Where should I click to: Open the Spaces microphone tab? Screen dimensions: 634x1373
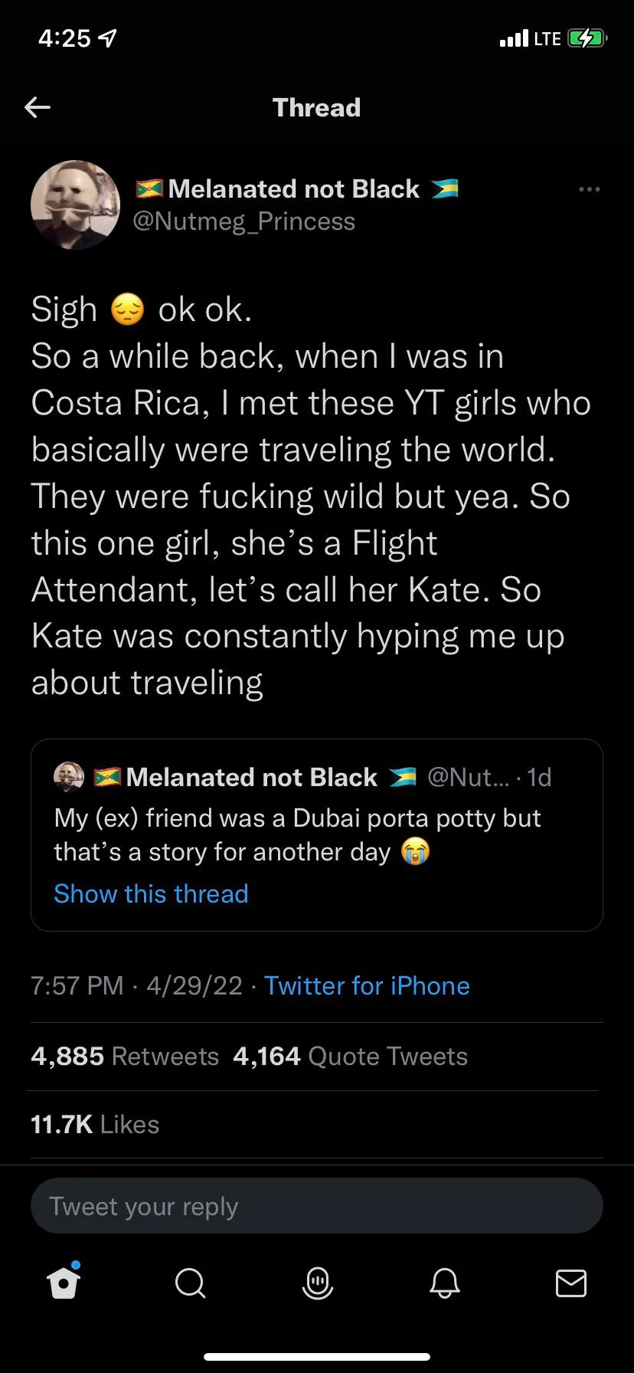pos(317,1283)
